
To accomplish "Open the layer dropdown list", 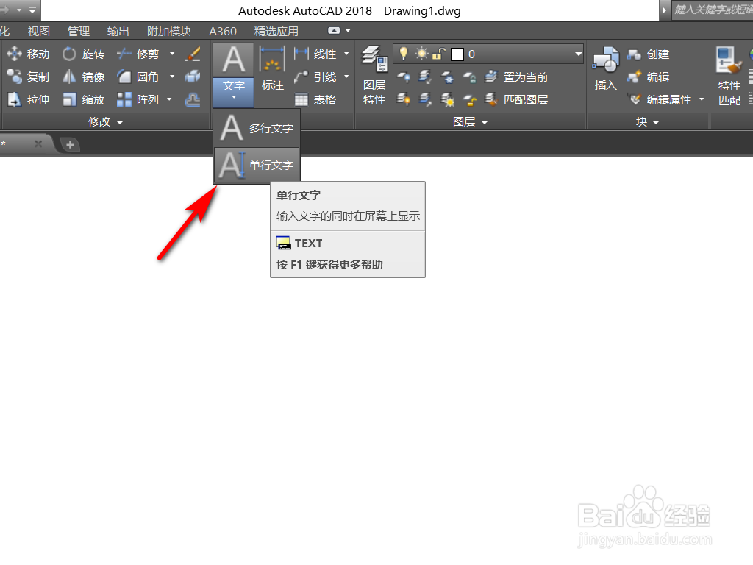I will pos(578,54).
